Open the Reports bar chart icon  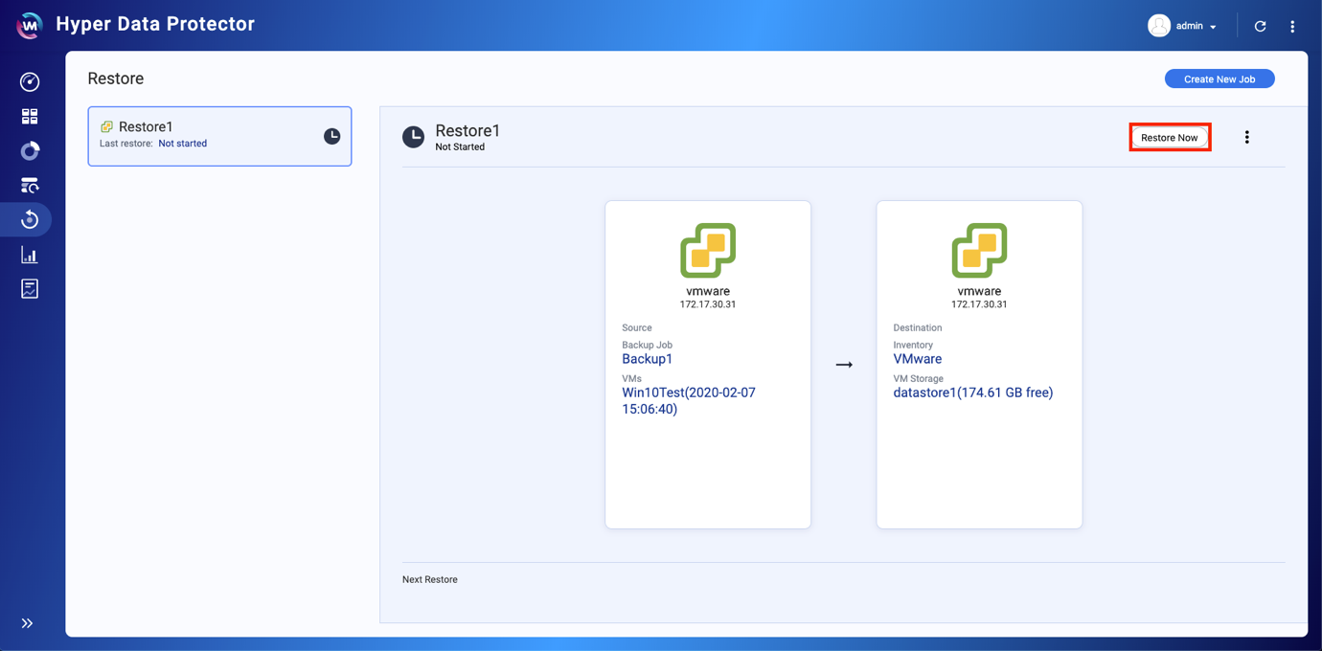(x=30, y=255)
